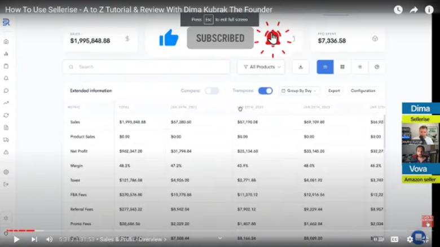Screen dimensions: 440x247
Task: Click the $121,786.08 Taxes total
Action: pyautogui.click(x=131, y=180)
